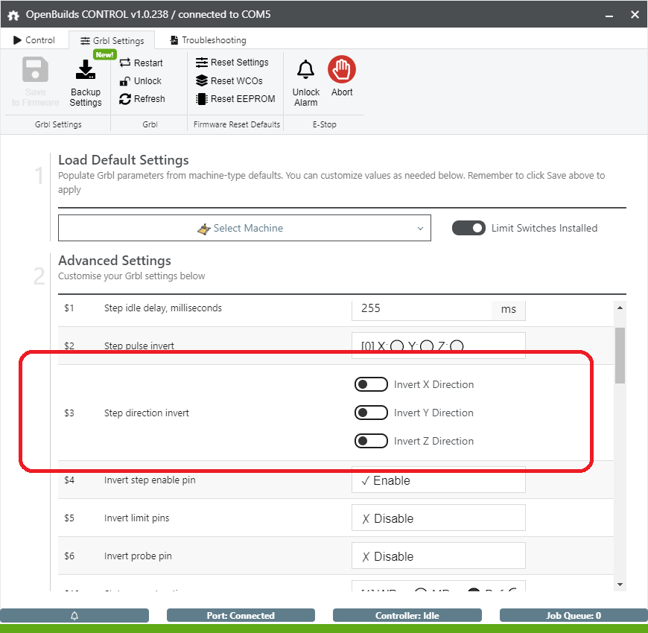The width and height of the screenshot is (648, 633).
Task: Click the Reset EEPROM icon
Action: pyautogui.click(x=201, y=99)
